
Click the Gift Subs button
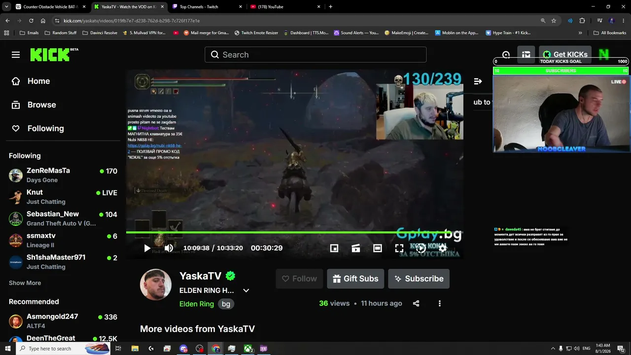click(x=355, y=279)
